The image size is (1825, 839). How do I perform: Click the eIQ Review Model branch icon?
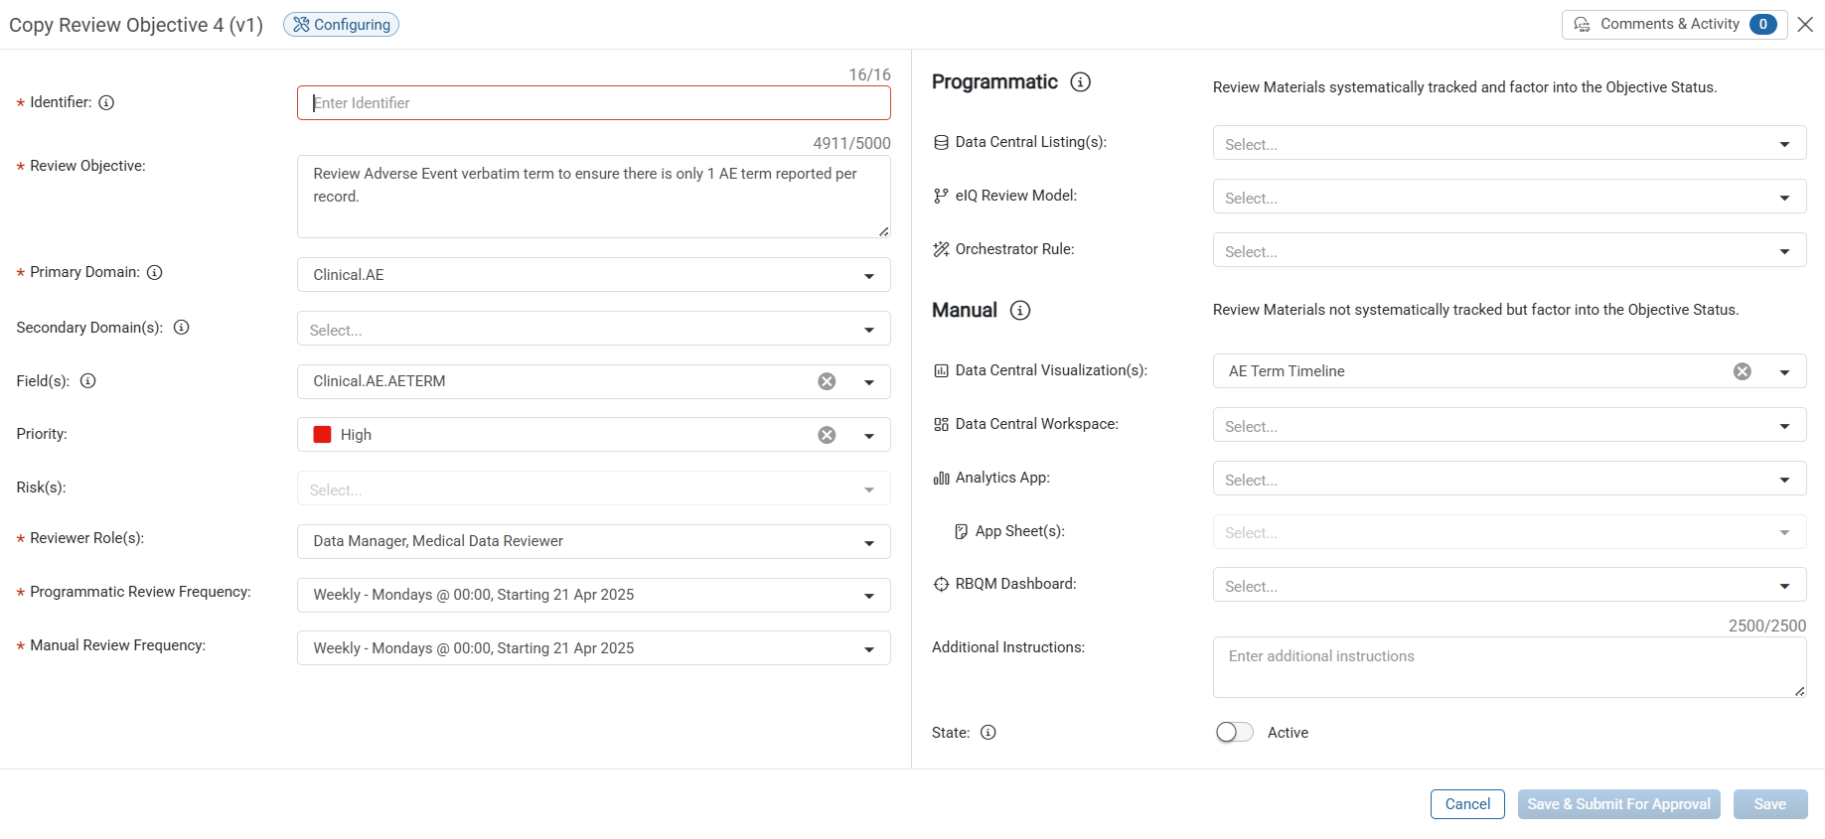[x=941, y=196]
